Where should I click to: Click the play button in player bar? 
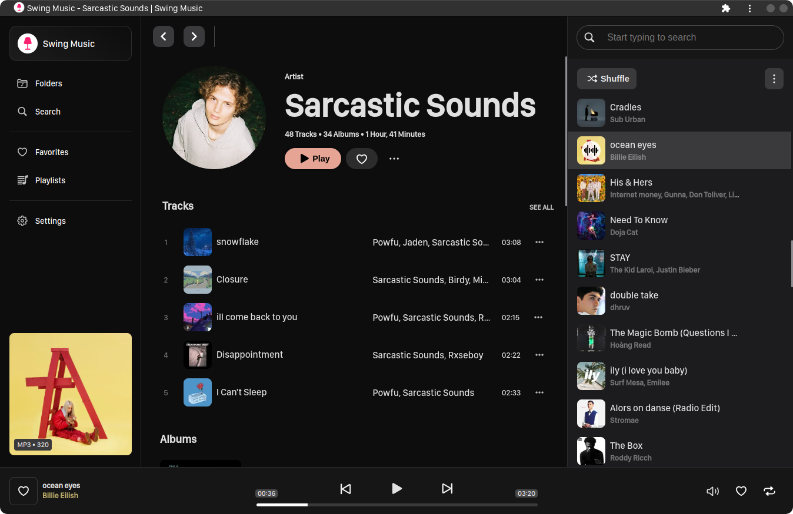click(396, 488)
